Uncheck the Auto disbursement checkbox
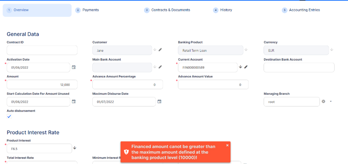 point(9,116)
